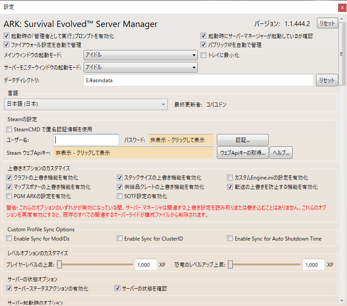The image size is (347, 306).
Task: Click the データディレクトリ field showing E:¥asmdata
Action: pos(198,80)
